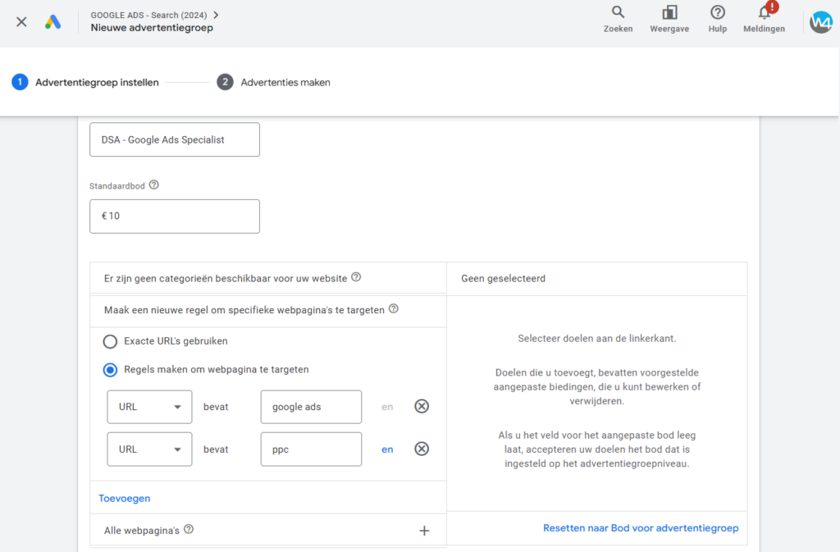Click the Toevoegen link
Viewport: 840px width, 552px height.
125,498
